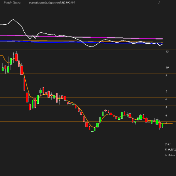Image resolution: width=176 pixels, height=176 pixels.
Task: Click the '10' price axis label
Action: click(167, 68)
